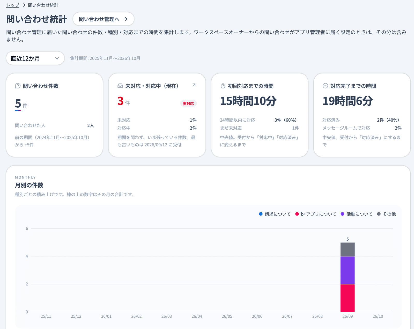Click the 集計期間 date range text
The width and height of the screenshot is (414, 329).
tap(105, 58)
